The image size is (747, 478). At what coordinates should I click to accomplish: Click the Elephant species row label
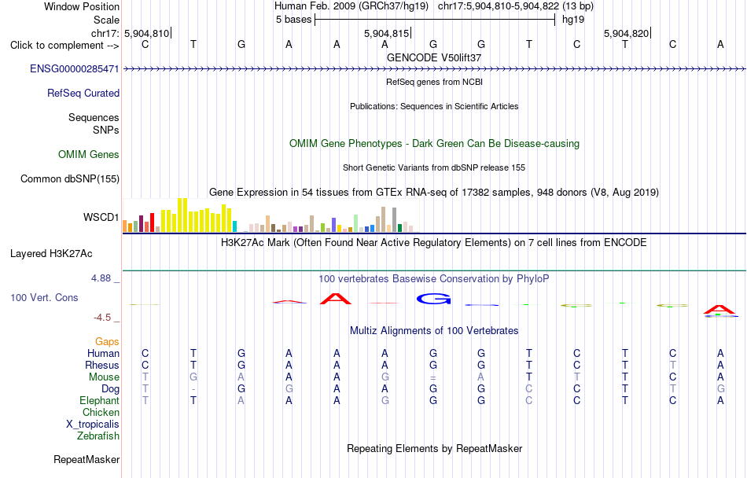click(100, 400)
